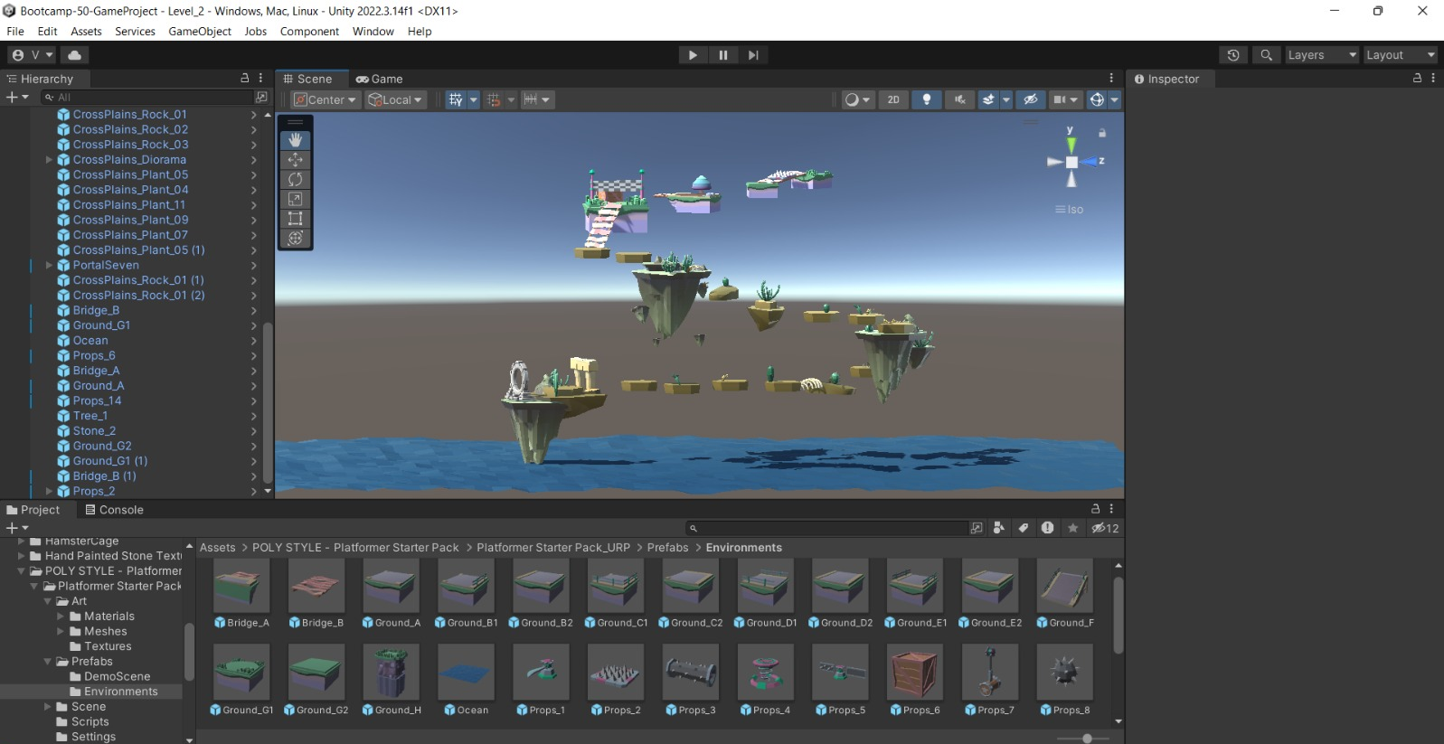1444x744 pixels.
Task: Toggle scene lighting bulb
Action: point(926,99)
